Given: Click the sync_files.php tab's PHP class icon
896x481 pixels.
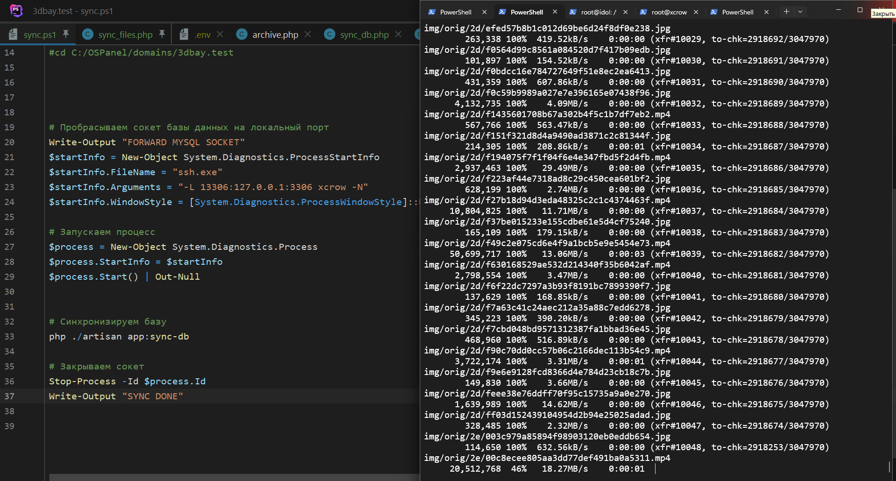Looking at the screenshot, I should (x=87, y=34).
